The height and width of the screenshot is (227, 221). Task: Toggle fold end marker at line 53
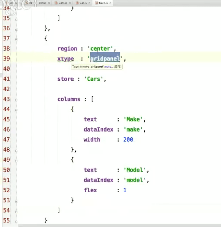coord(16,201)
